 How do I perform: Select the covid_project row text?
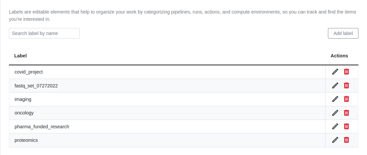28,72
